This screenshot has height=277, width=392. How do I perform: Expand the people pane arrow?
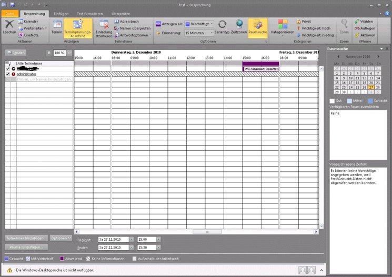321,270
